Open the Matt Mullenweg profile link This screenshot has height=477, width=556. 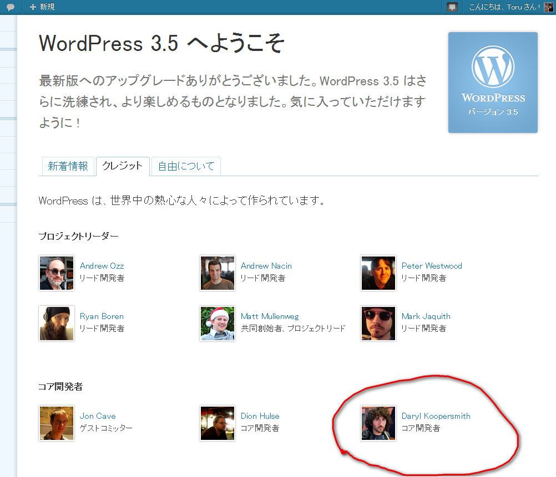[270, 316]
